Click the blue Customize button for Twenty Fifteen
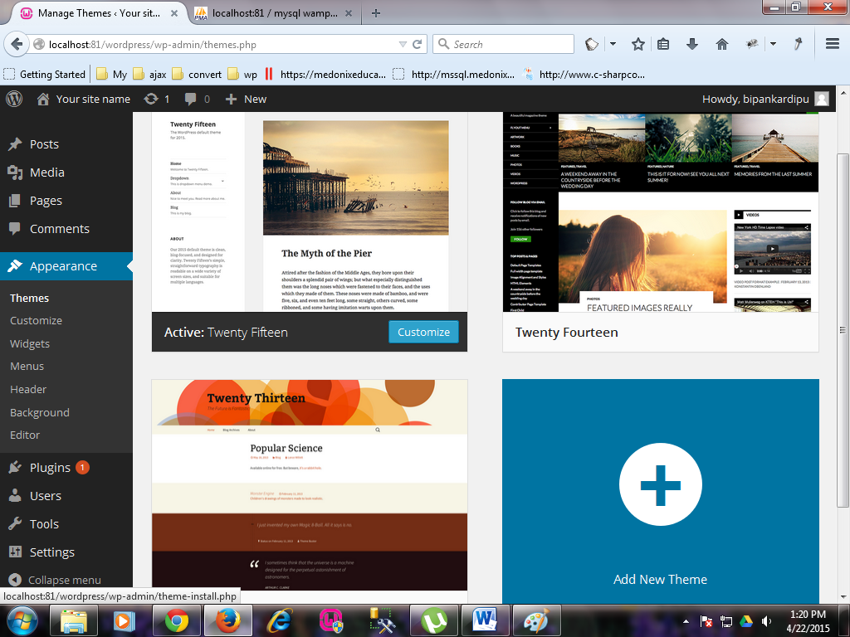850x637 pixels. pos(423,332)
